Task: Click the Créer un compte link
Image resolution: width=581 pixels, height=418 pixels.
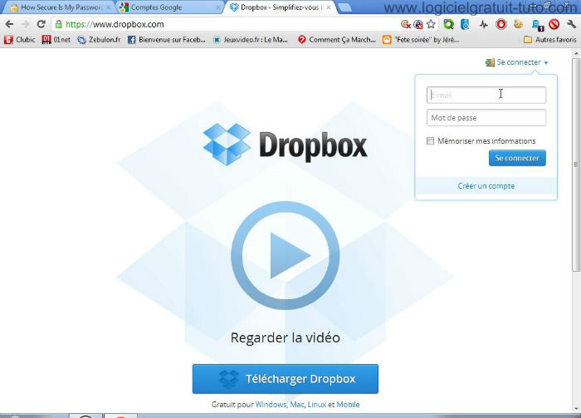Action: point(486,186)
